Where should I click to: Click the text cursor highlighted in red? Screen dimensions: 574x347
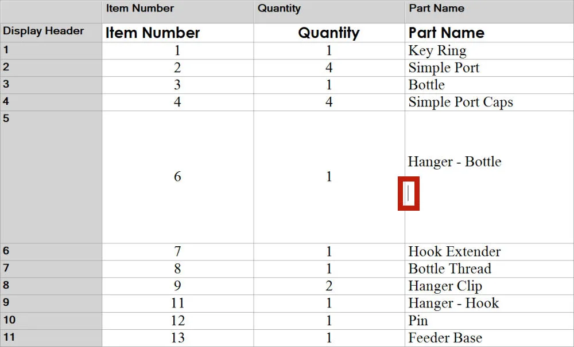click(x=408, y=194)
